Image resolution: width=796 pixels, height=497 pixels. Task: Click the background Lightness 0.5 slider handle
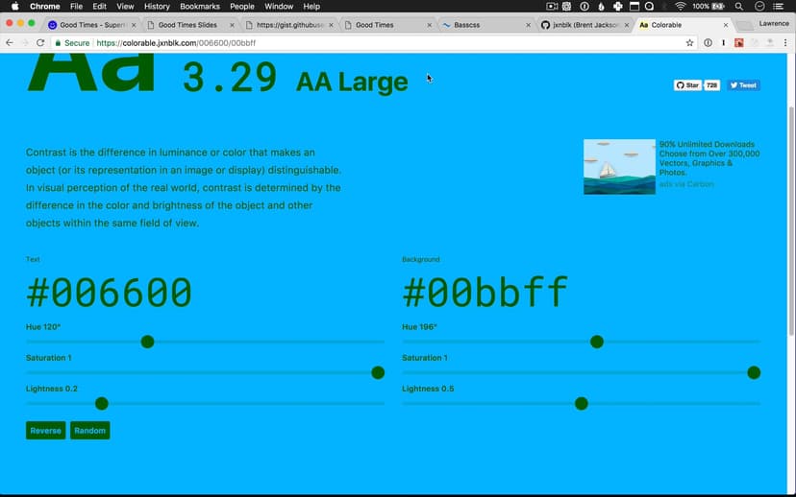click(x=581, y=404)
